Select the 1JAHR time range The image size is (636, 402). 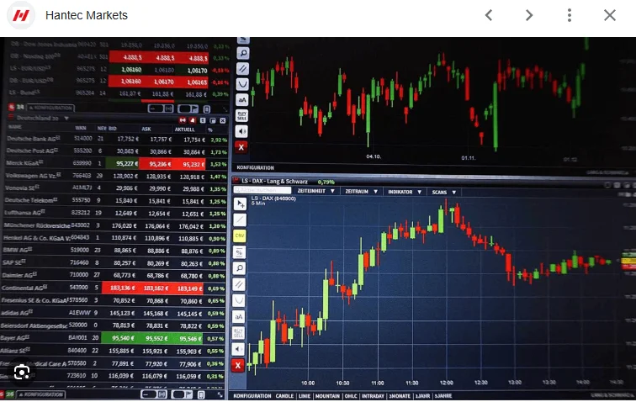coord(422,396)
